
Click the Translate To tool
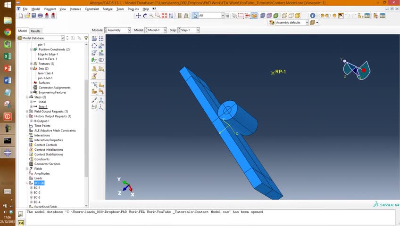click(101, 53)
